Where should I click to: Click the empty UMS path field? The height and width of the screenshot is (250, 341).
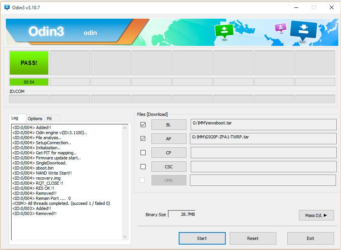click(263, 180)
